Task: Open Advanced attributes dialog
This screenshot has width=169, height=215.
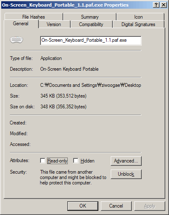Action: click(126, 161)
